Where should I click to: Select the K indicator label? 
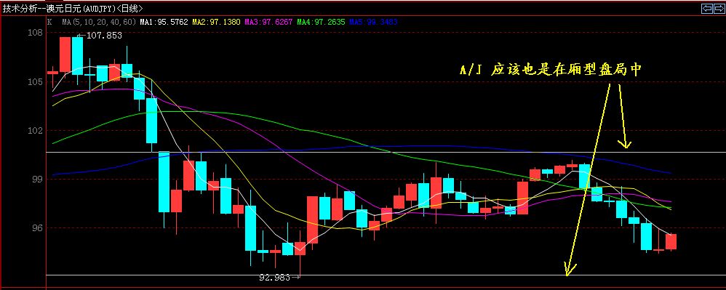pyautogui.click(x=50, y=22)
